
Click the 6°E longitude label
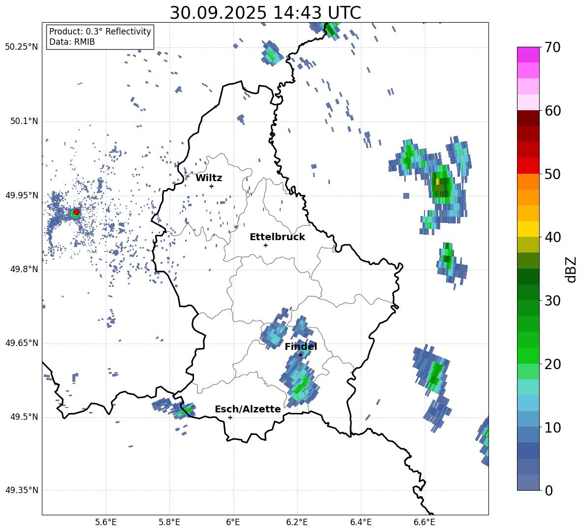tap(233, 523)
